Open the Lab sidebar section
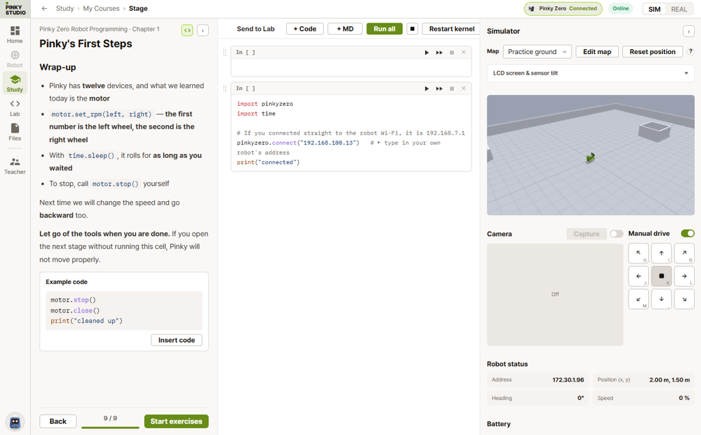 pos(15,107)
